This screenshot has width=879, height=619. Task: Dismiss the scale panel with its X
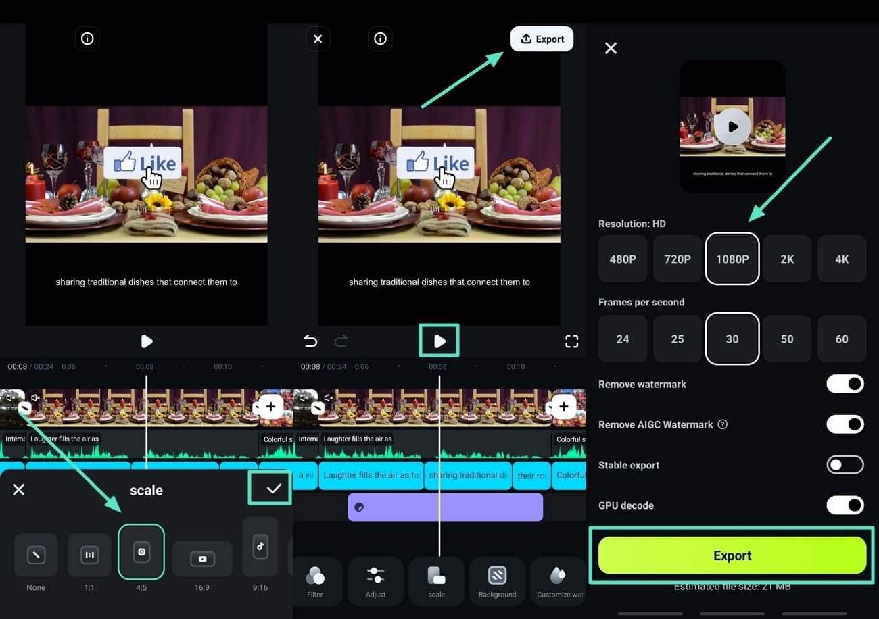click(19, 489)
